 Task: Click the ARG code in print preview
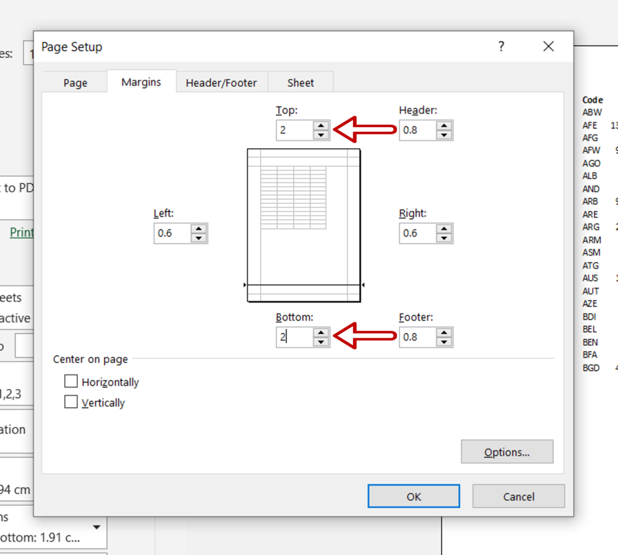click(x=591, y=227)
